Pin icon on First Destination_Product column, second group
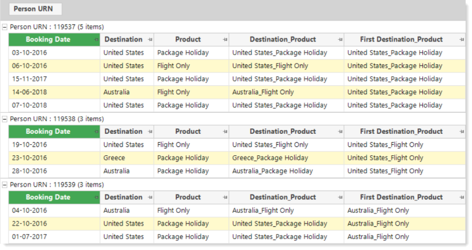 click(x=462, y=132)
